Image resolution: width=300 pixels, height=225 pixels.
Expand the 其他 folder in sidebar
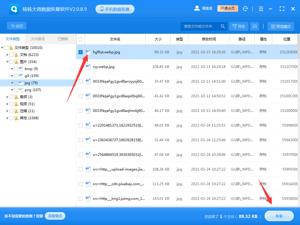click(8, 118)
